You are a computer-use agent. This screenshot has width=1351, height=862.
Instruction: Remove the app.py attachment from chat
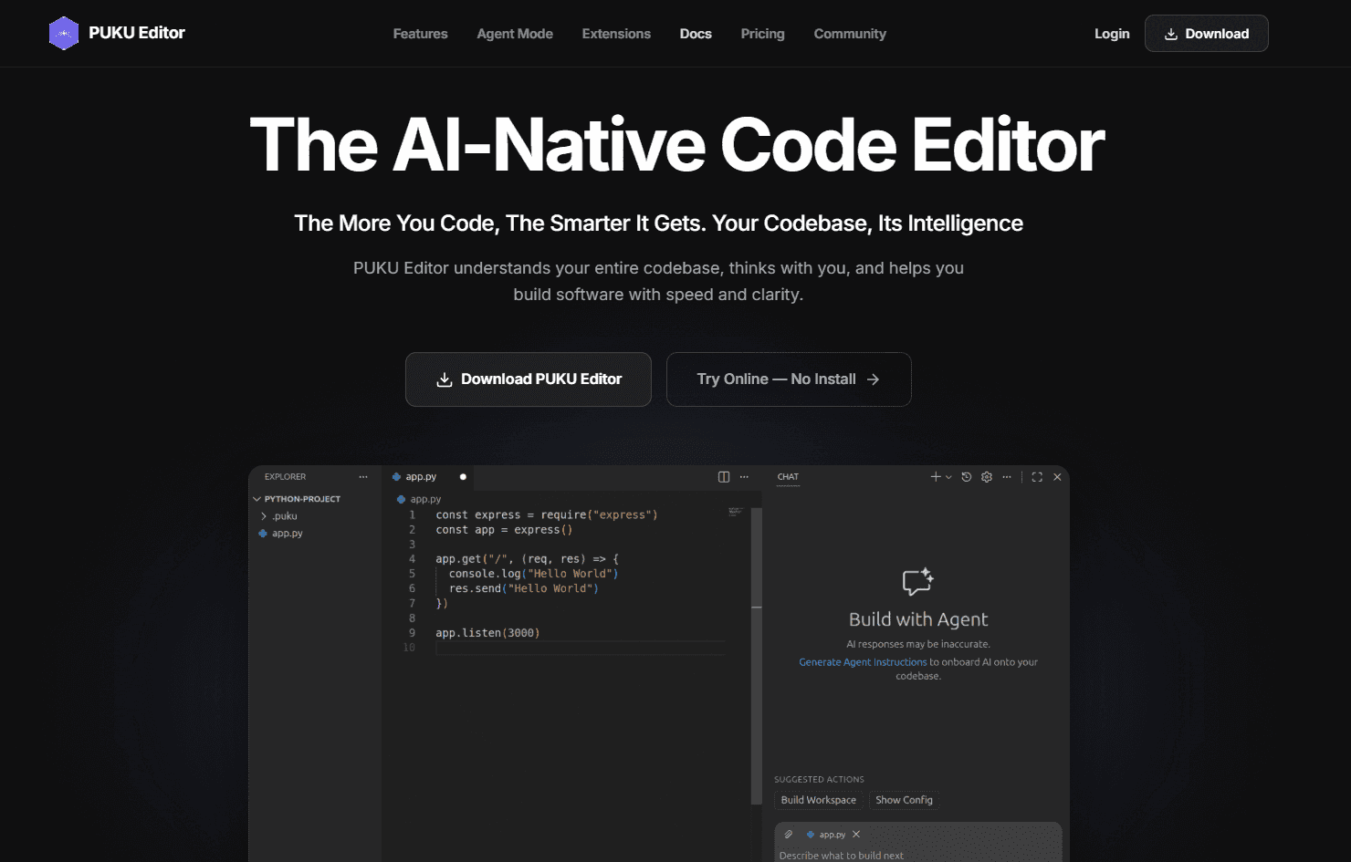[x=856, y=835]
